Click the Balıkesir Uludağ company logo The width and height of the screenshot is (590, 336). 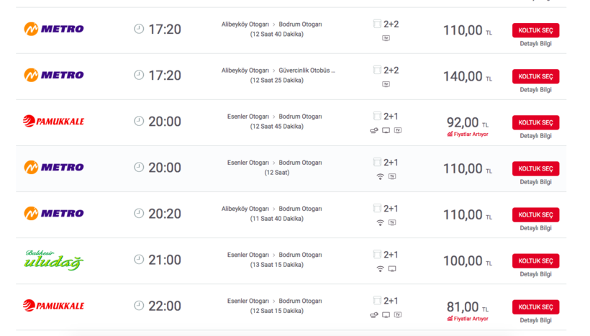[x=53, y=260]
